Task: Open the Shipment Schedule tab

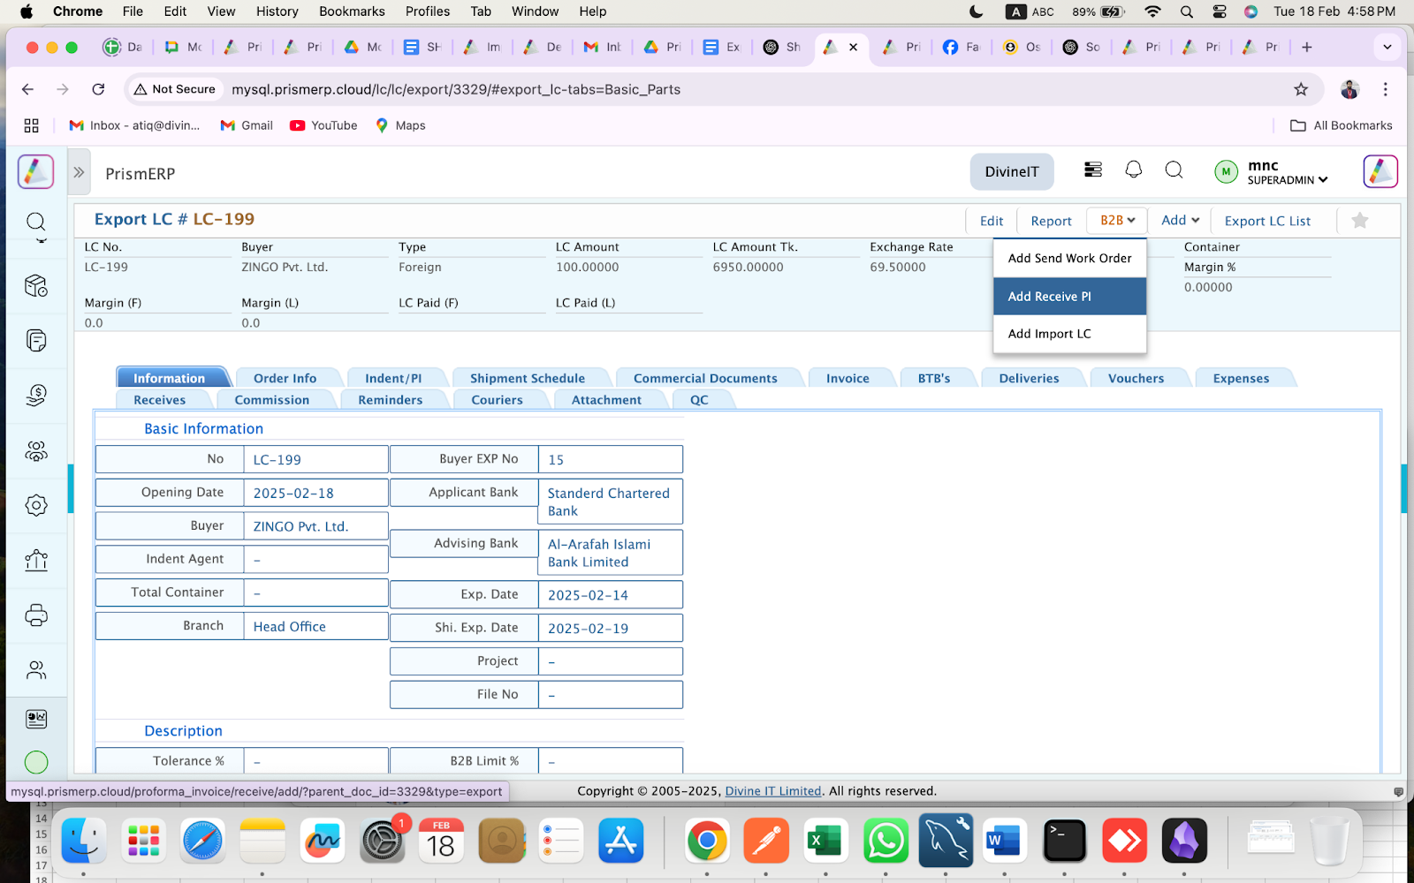Action: pyautogui.click(x=528, y=378)
